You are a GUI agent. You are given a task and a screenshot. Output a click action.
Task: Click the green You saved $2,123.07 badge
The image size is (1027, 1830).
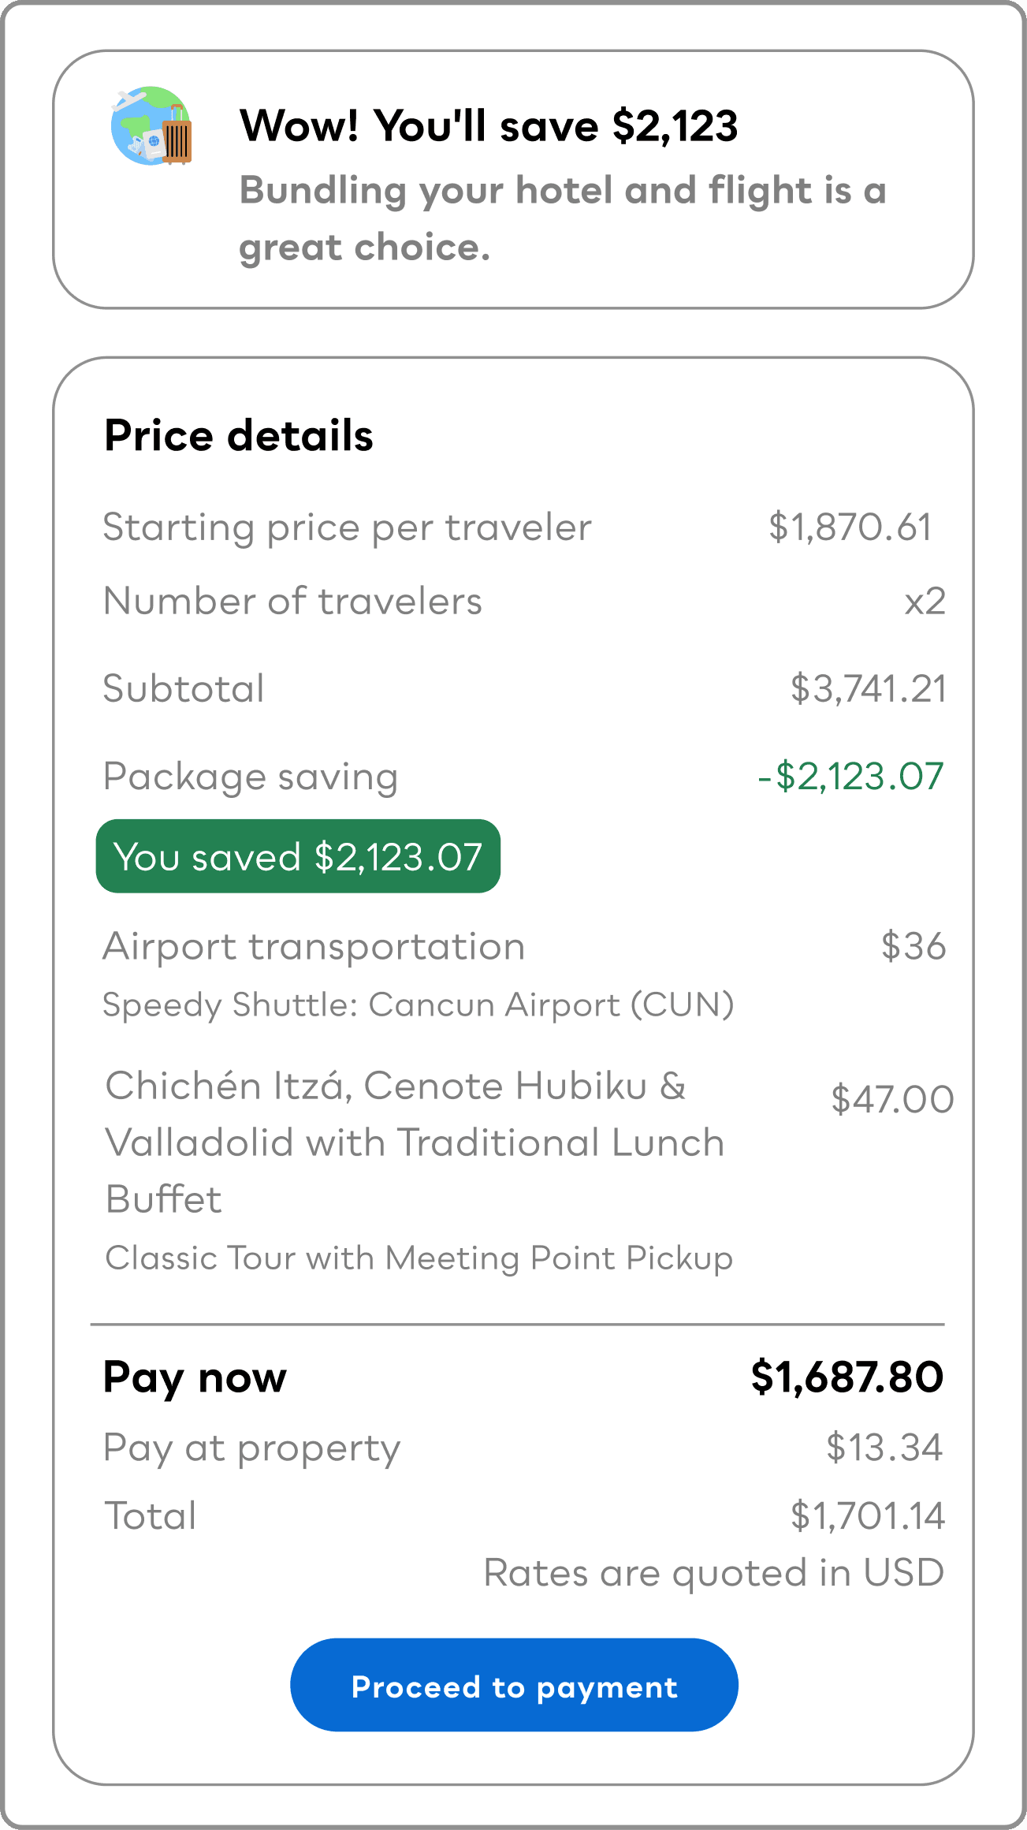298,856
